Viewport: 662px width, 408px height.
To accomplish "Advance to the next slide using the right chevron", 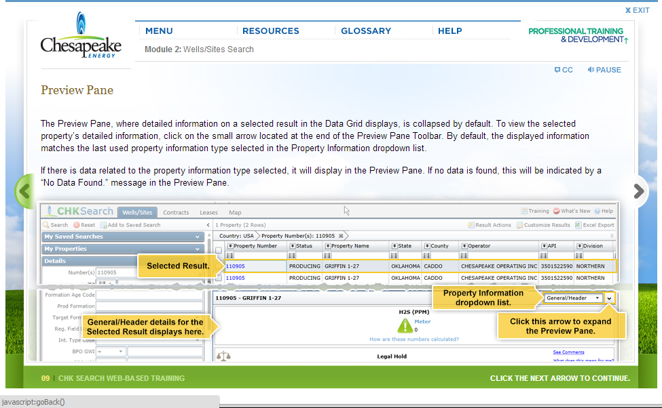I will tap(639, 191).
